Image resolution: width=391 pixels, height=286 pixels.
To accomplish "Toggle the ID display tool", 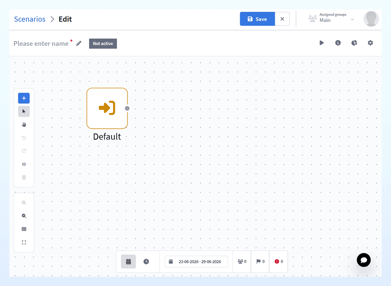I will [24, 164].
